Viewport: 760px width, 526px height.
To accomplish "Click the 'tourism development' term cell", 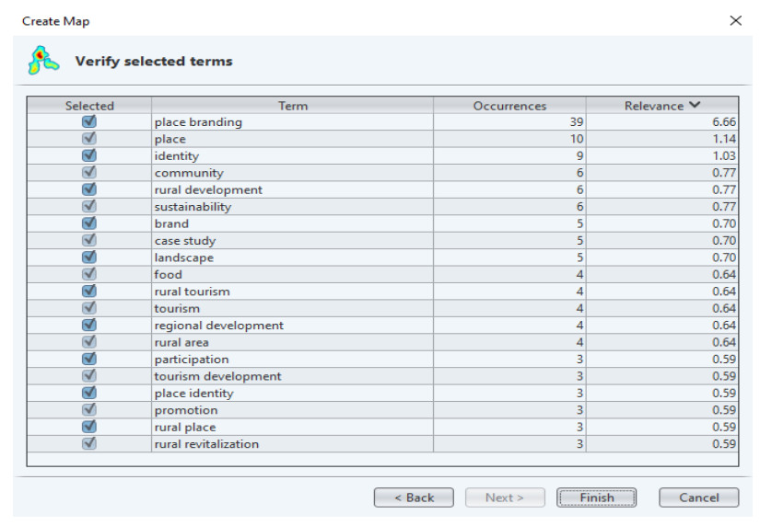I will (218, 376).
